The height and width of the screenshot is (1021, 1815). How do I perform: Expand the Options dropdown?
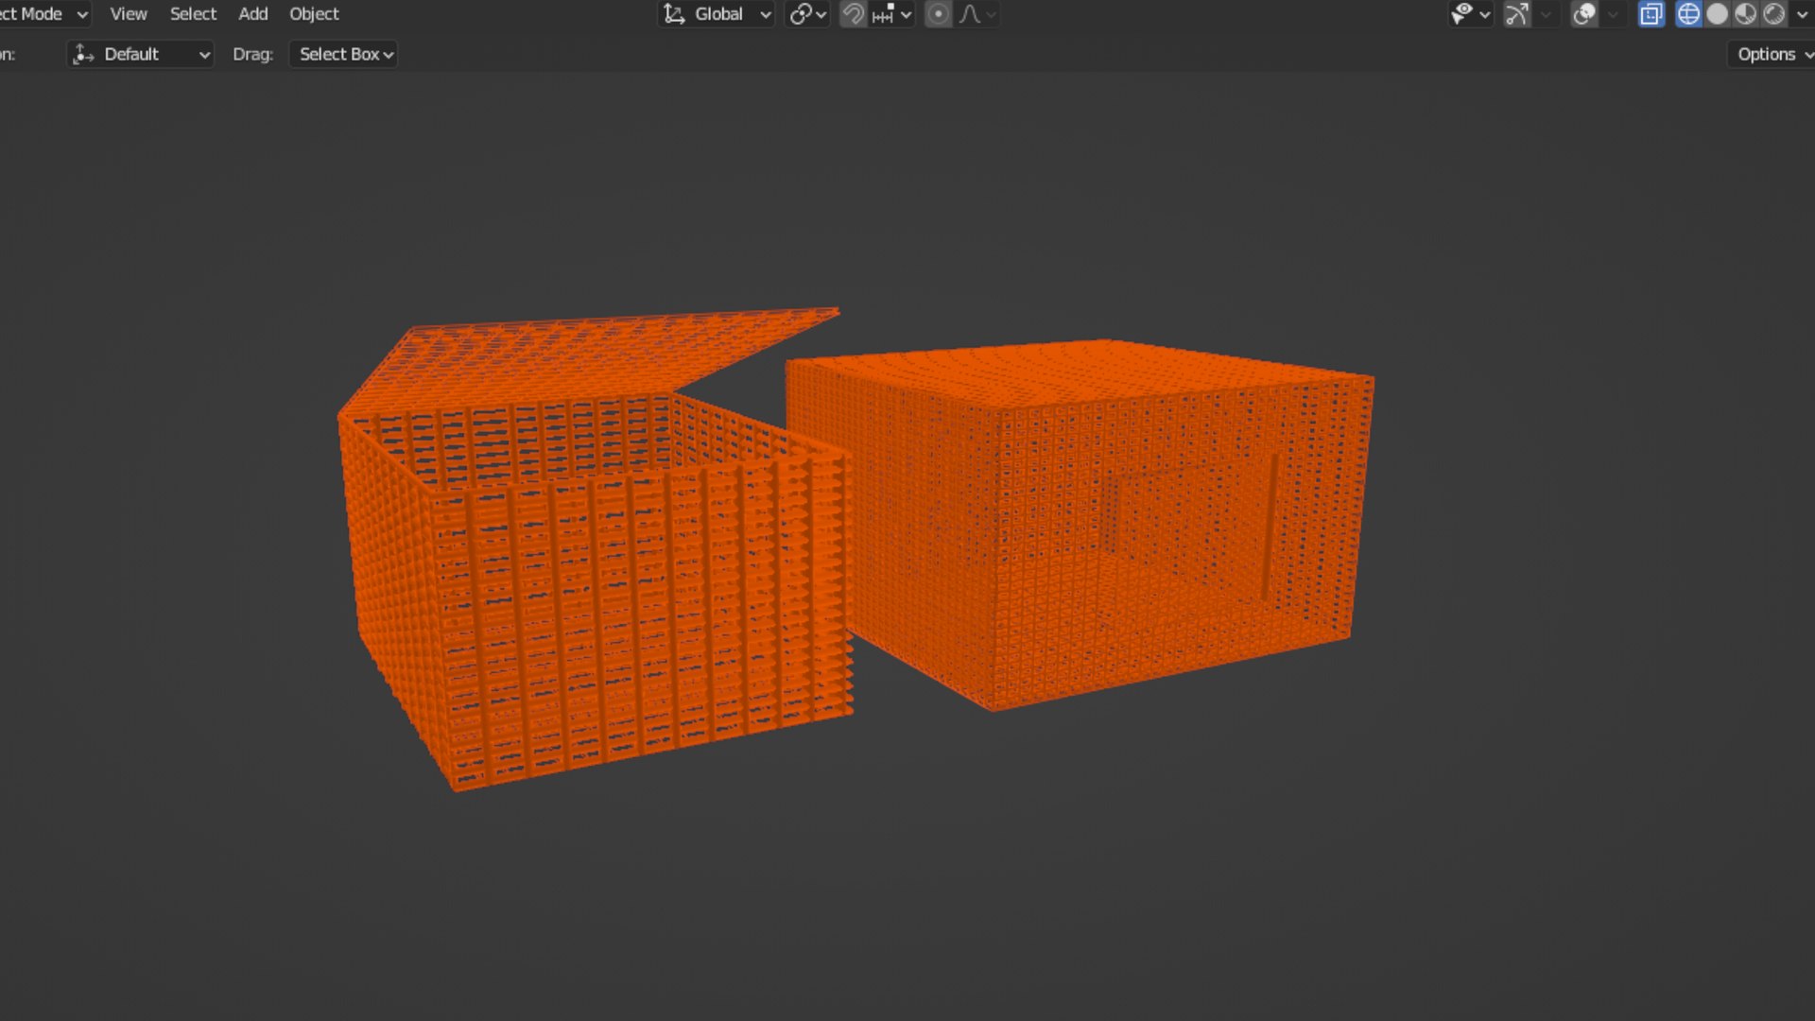point(1772,54)
